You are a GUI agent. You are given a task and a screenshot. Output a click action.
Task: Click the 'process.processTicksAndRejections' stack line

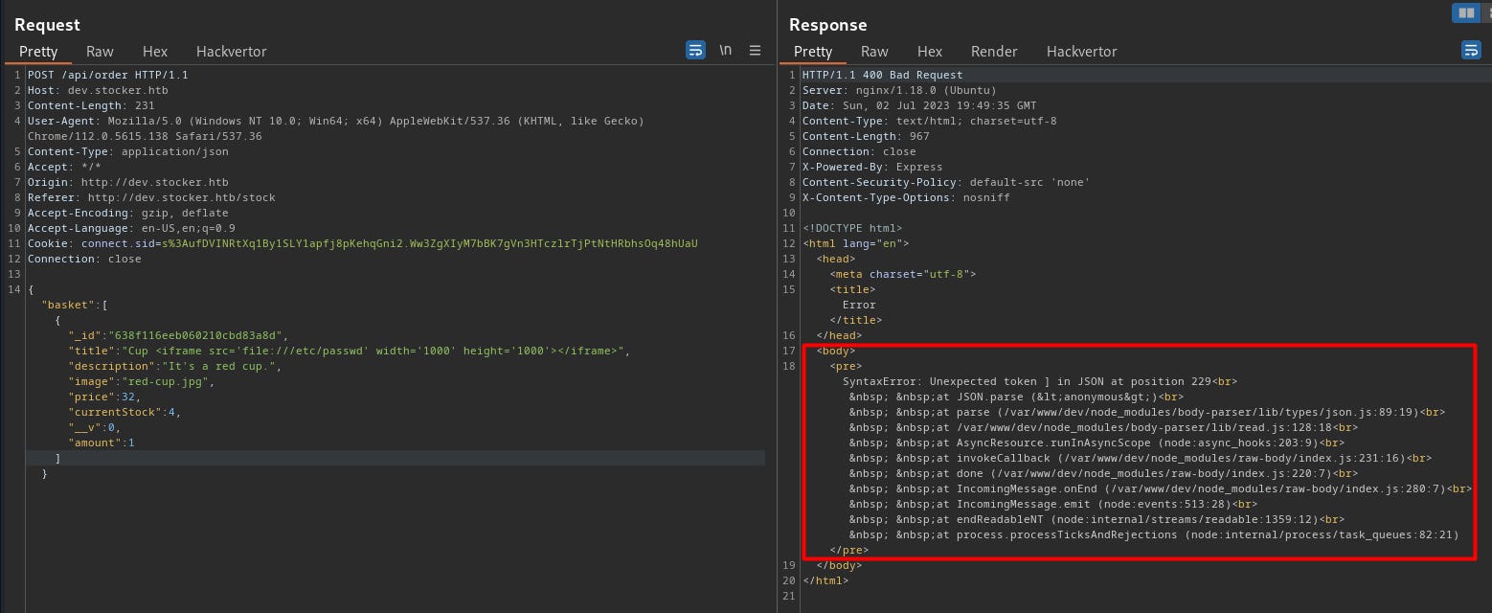[x=1154, y=534]
